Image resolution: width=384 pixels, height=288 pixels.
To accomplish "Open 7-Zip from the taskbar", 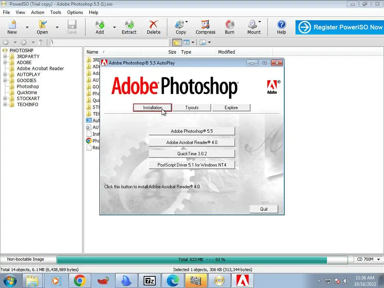I will [150, 280].
